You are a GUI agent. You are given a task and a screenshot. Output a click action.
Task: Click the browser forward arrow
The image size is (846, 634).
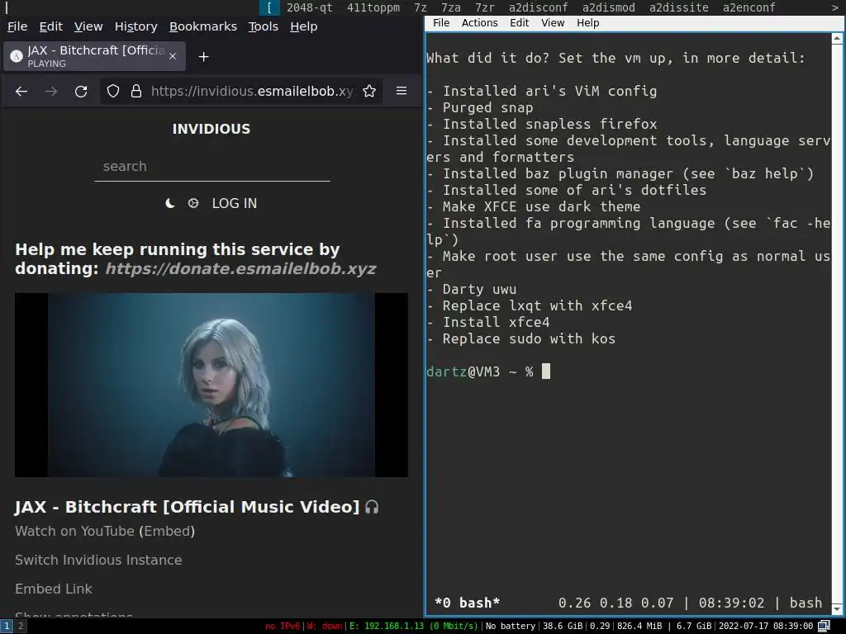51,91
